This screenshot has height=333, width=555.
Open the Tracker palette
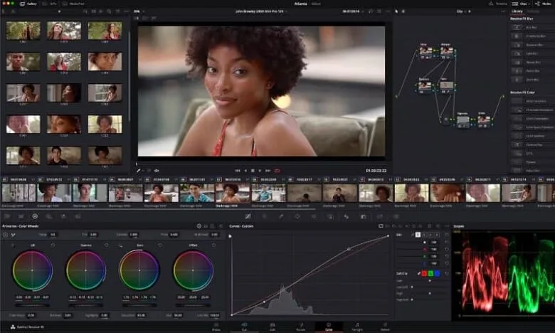[314, 216]
